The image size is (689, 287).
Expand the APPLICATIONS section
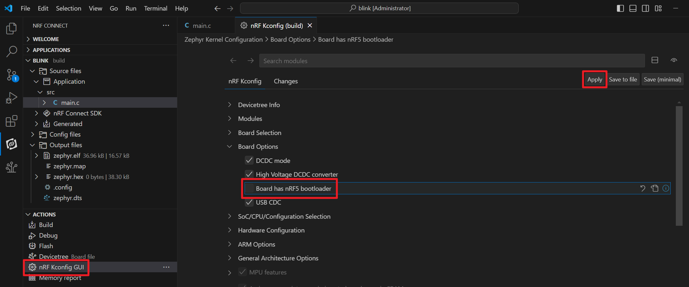click(x=28, y=50)
